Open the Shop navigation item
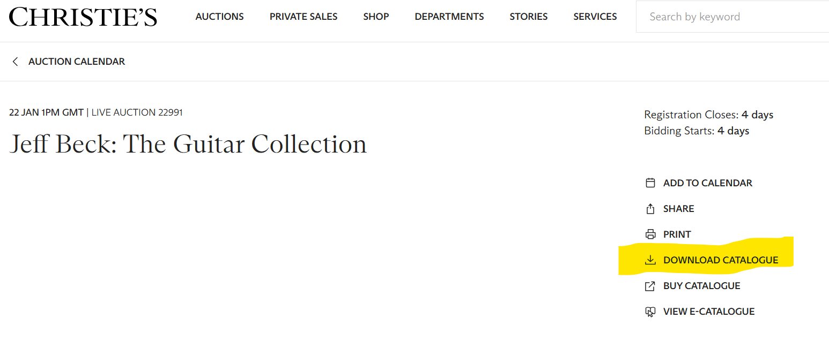829x341 pixels. [376, 17]
